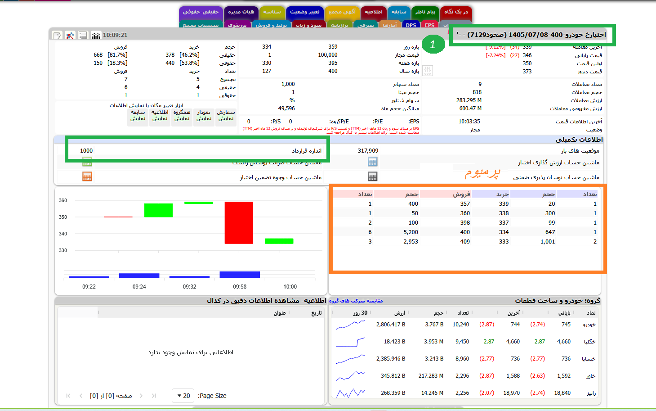This screenshot has height=411, width=656.
Task: Click the bar chart icon beside the clock
Action: [96, 35]
